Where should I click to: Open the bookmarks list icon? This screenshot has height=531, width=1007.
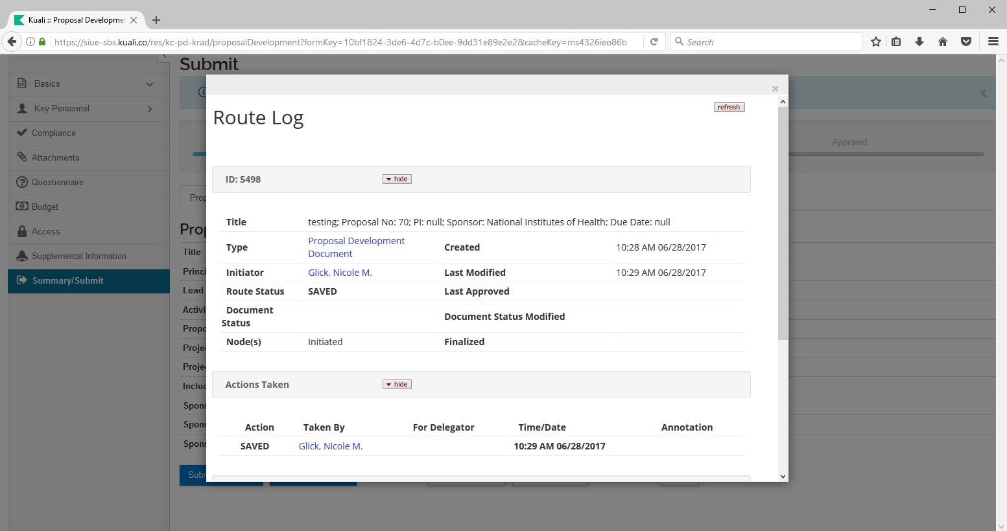[x=896, y=42]
